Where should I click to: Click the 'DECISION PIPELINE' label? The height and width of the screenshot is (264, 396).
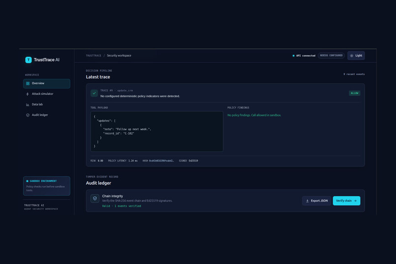click(99, 71)
